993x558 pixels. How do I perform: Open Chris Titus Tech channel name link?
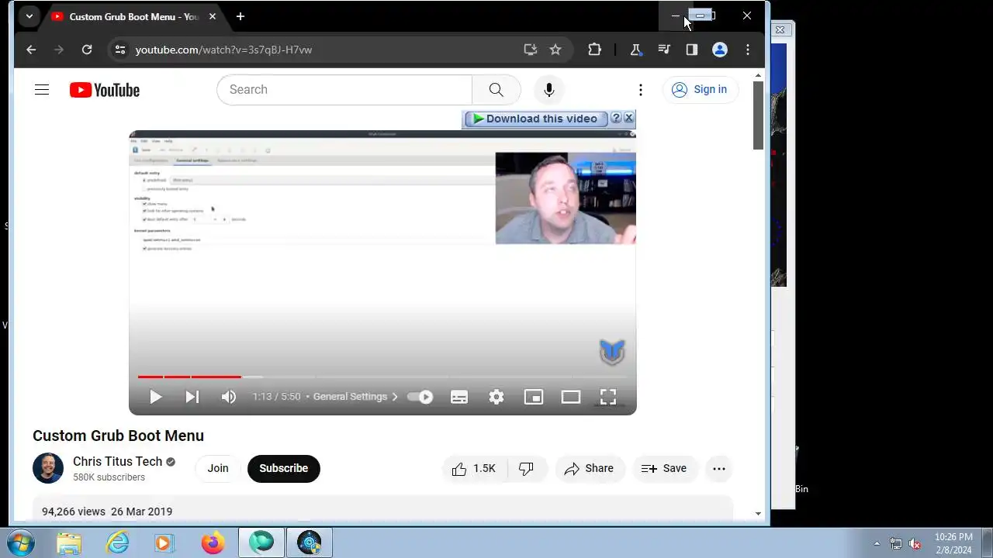118,462
